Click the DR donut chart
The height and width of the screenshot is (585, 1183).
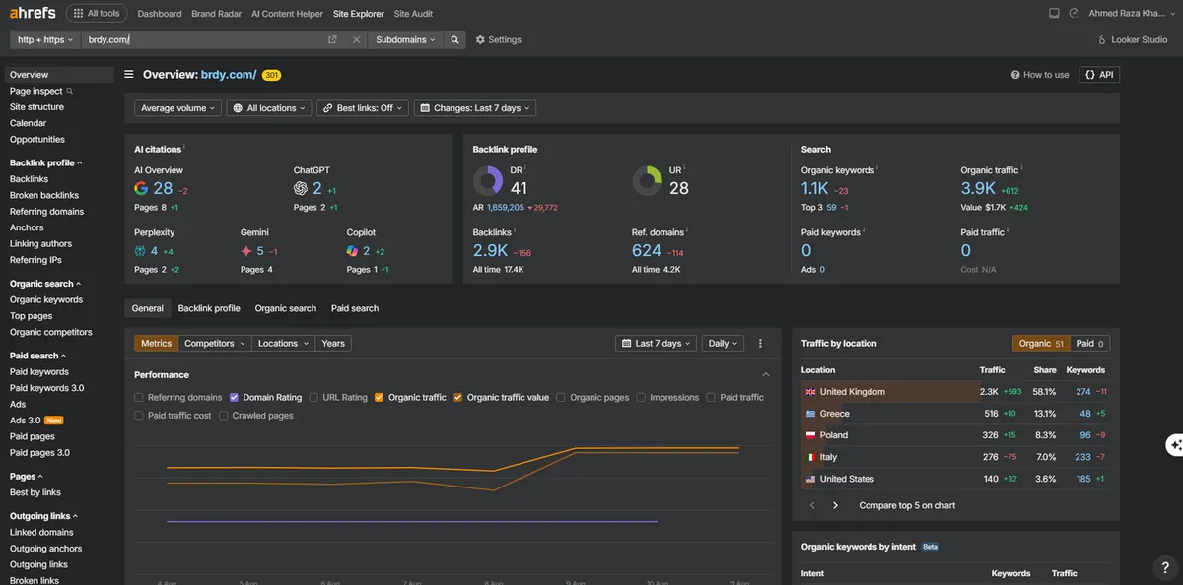[x=488, y=180]
